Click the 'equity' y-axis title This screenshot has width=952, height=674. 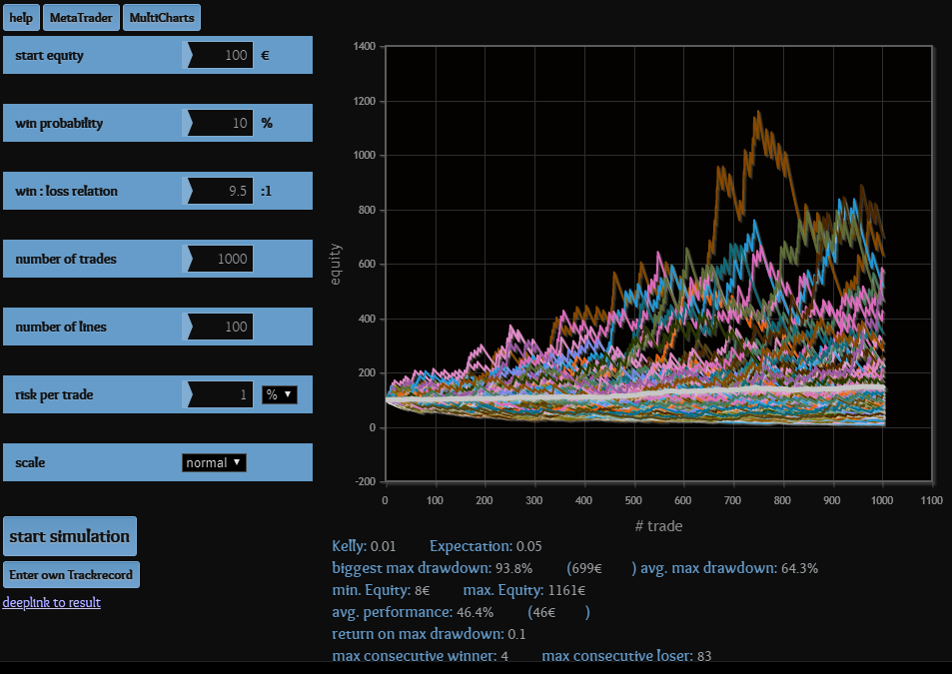335,265
